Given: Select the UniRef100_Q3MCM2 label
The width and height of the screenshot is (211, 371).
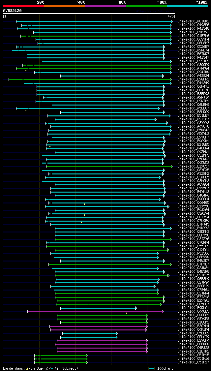Looking at the screenshot, I should click(193, 181).
